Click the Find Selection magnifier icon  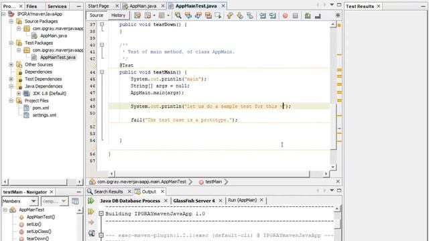tap(178, 15)
